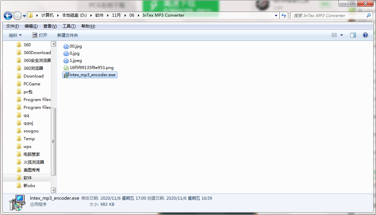
Task: Click the search magnifier icon
Action: click(x=368, y=16)
